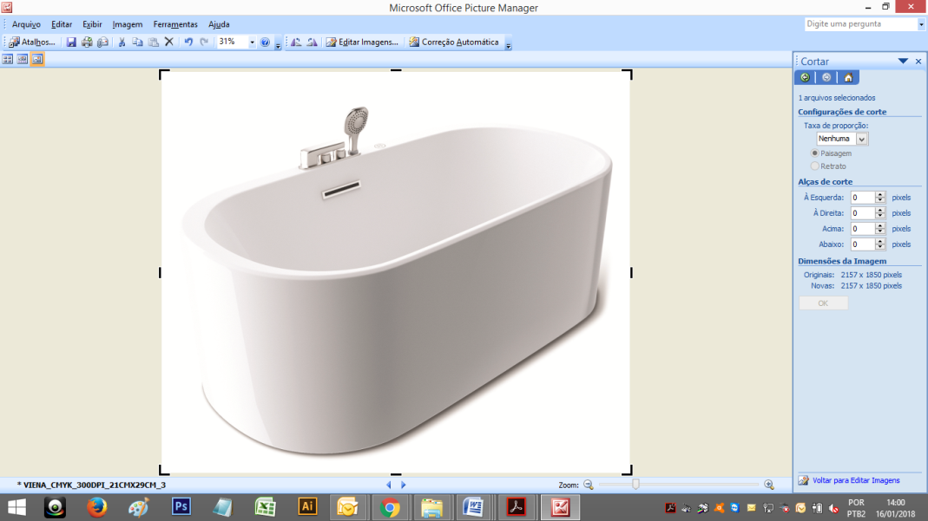Click the Print icon in the toolbar
This screenshot has height=521, width=928.
click(87, 42)
